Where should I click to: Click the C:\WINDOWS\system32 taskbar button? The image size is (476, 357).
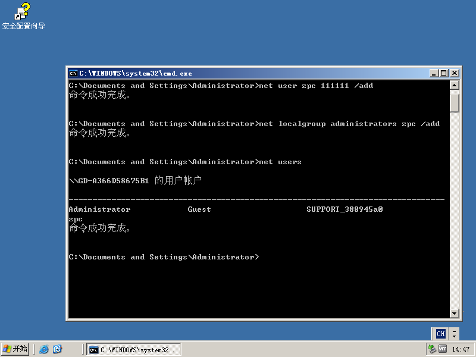point(134,350)
